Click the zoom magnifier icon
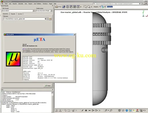Viewport: 148px width, 113px height. (89, 7)
